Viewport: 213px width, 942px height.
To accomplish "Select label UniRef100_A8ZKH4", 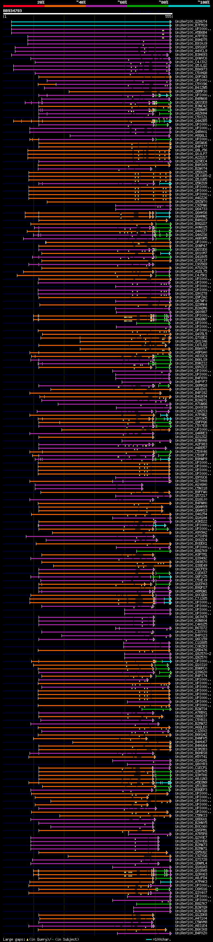I will 191,113.
